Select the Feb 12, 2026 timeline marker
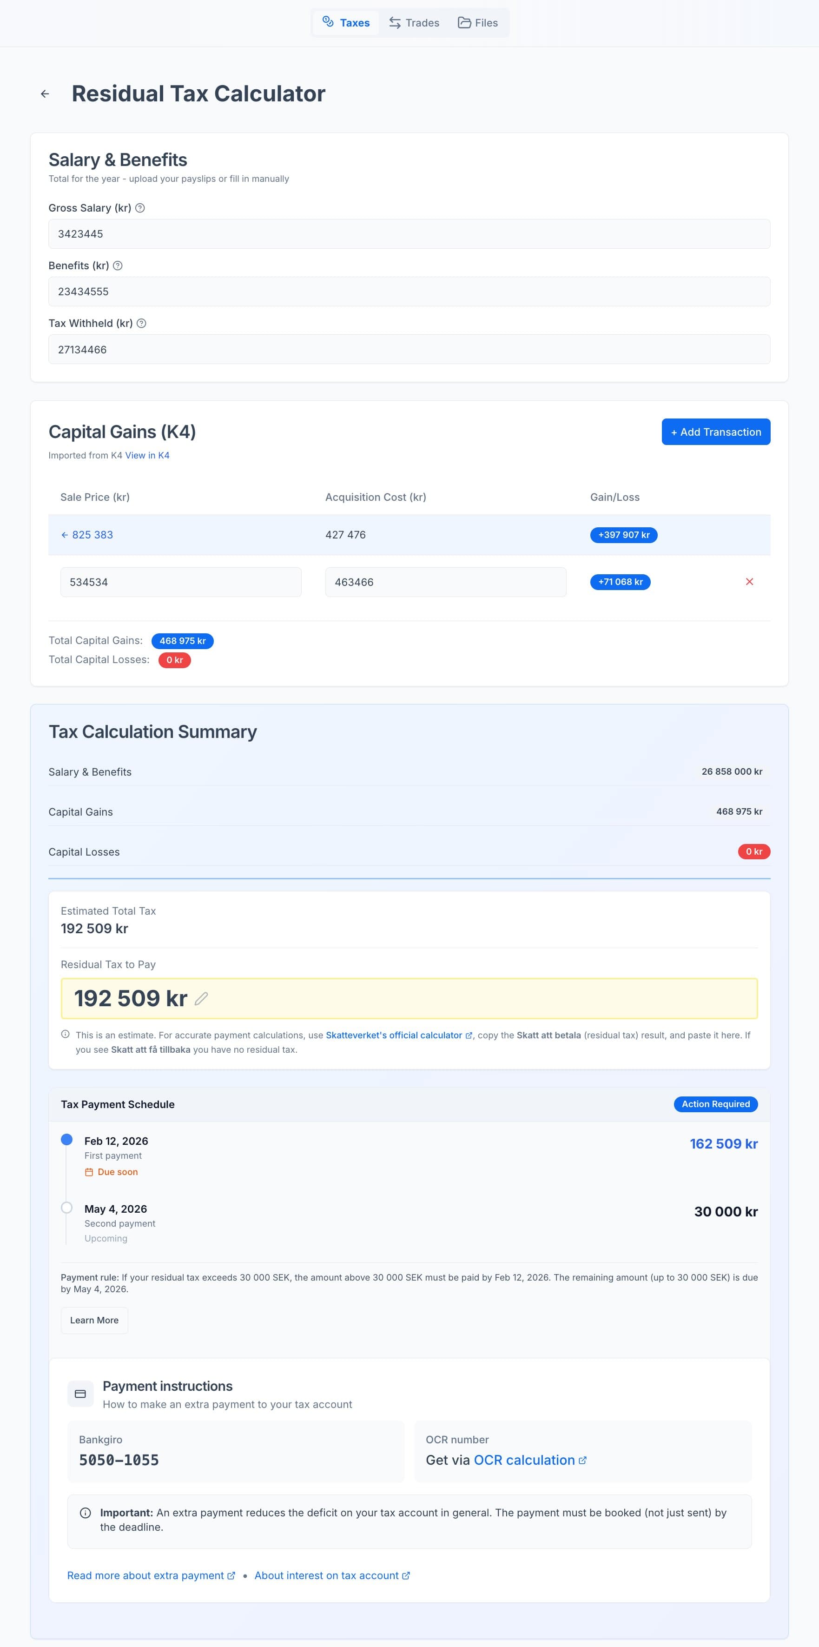The width and height of the screenshot is (819, 1647). pos(66,1139)
